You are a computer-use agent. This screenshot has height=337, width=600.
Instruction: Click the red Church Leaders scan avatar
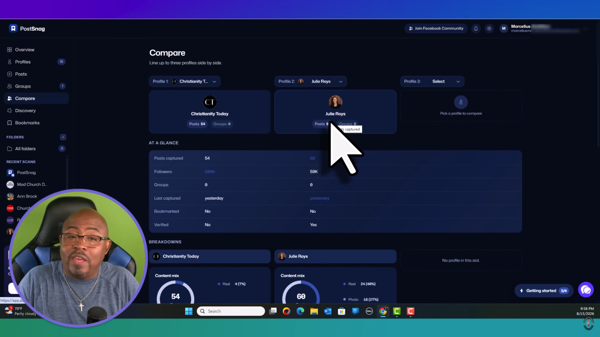tap(10, 208)
